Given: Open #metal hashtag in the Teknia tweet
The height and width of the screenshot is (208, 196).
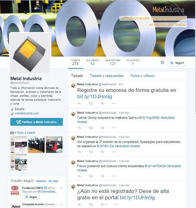Looking at the screenshot, I should (82, 122).
